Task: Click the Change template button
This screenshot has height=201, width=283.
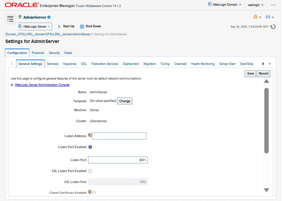Action: 125,101
